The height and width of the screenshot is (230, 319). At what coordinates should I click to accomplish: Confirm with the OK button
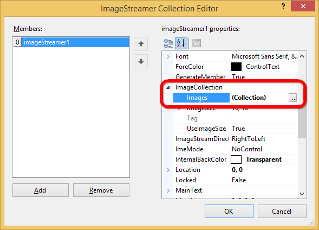click(x=229, y=212)
